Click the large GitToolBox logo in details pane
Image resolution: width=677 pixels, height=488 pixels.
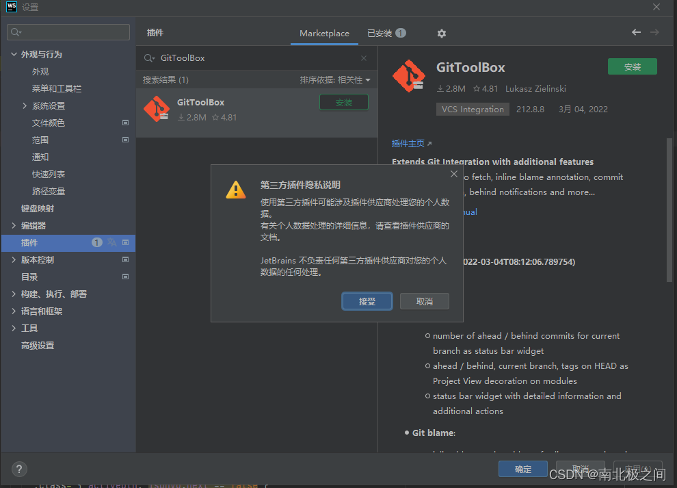[409, 76]
